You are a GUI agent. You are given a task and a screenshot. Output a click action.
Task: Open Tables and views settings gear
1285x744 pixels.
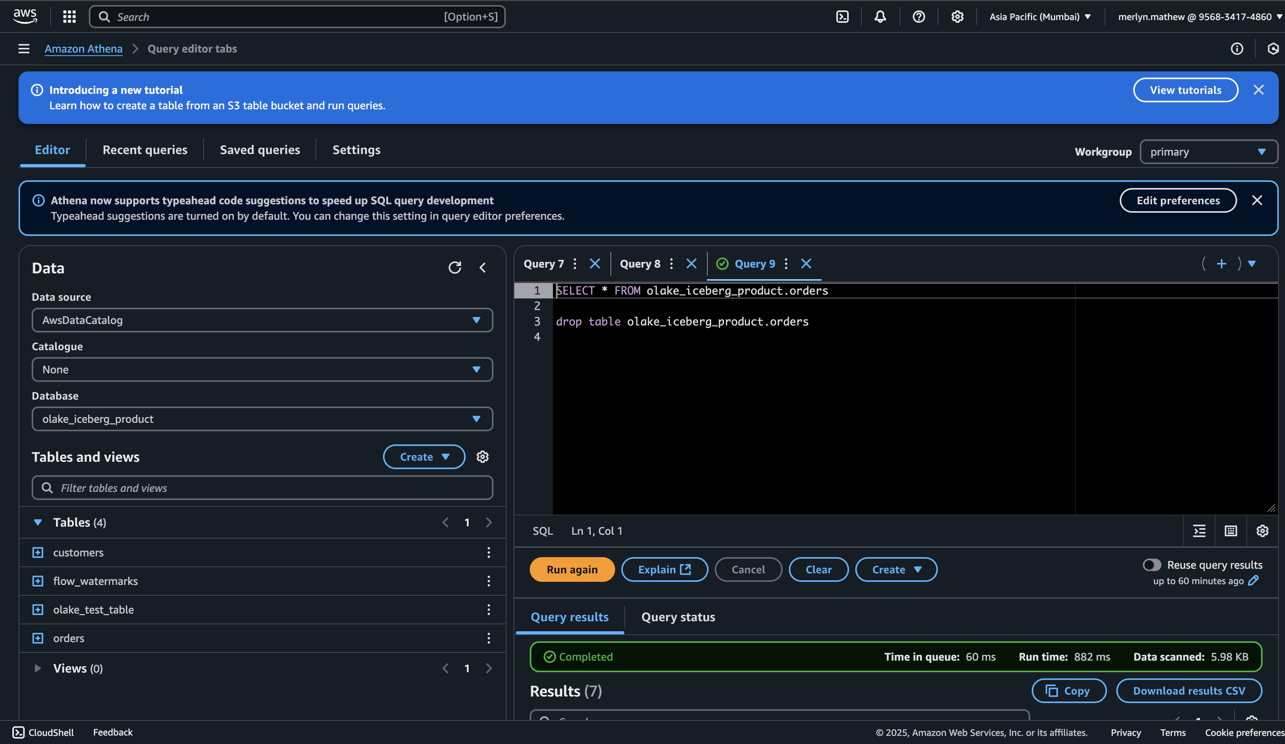coord(482,457)
